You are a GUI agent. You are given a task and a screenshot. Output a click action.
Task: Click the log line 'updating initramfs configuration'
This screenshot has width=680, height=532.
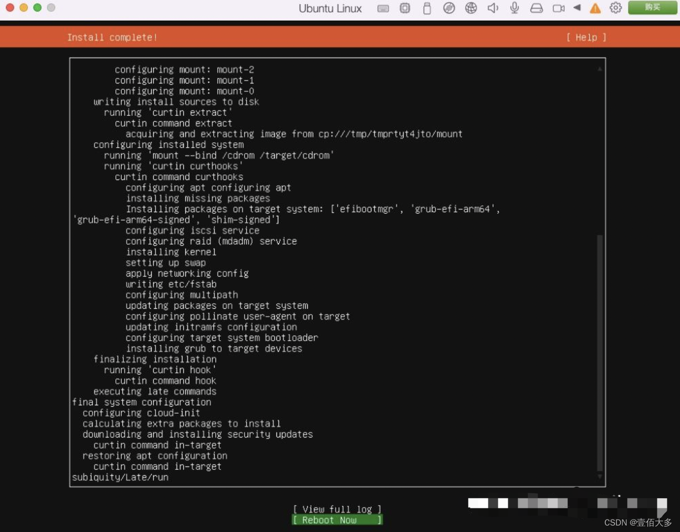click(211, 327)
